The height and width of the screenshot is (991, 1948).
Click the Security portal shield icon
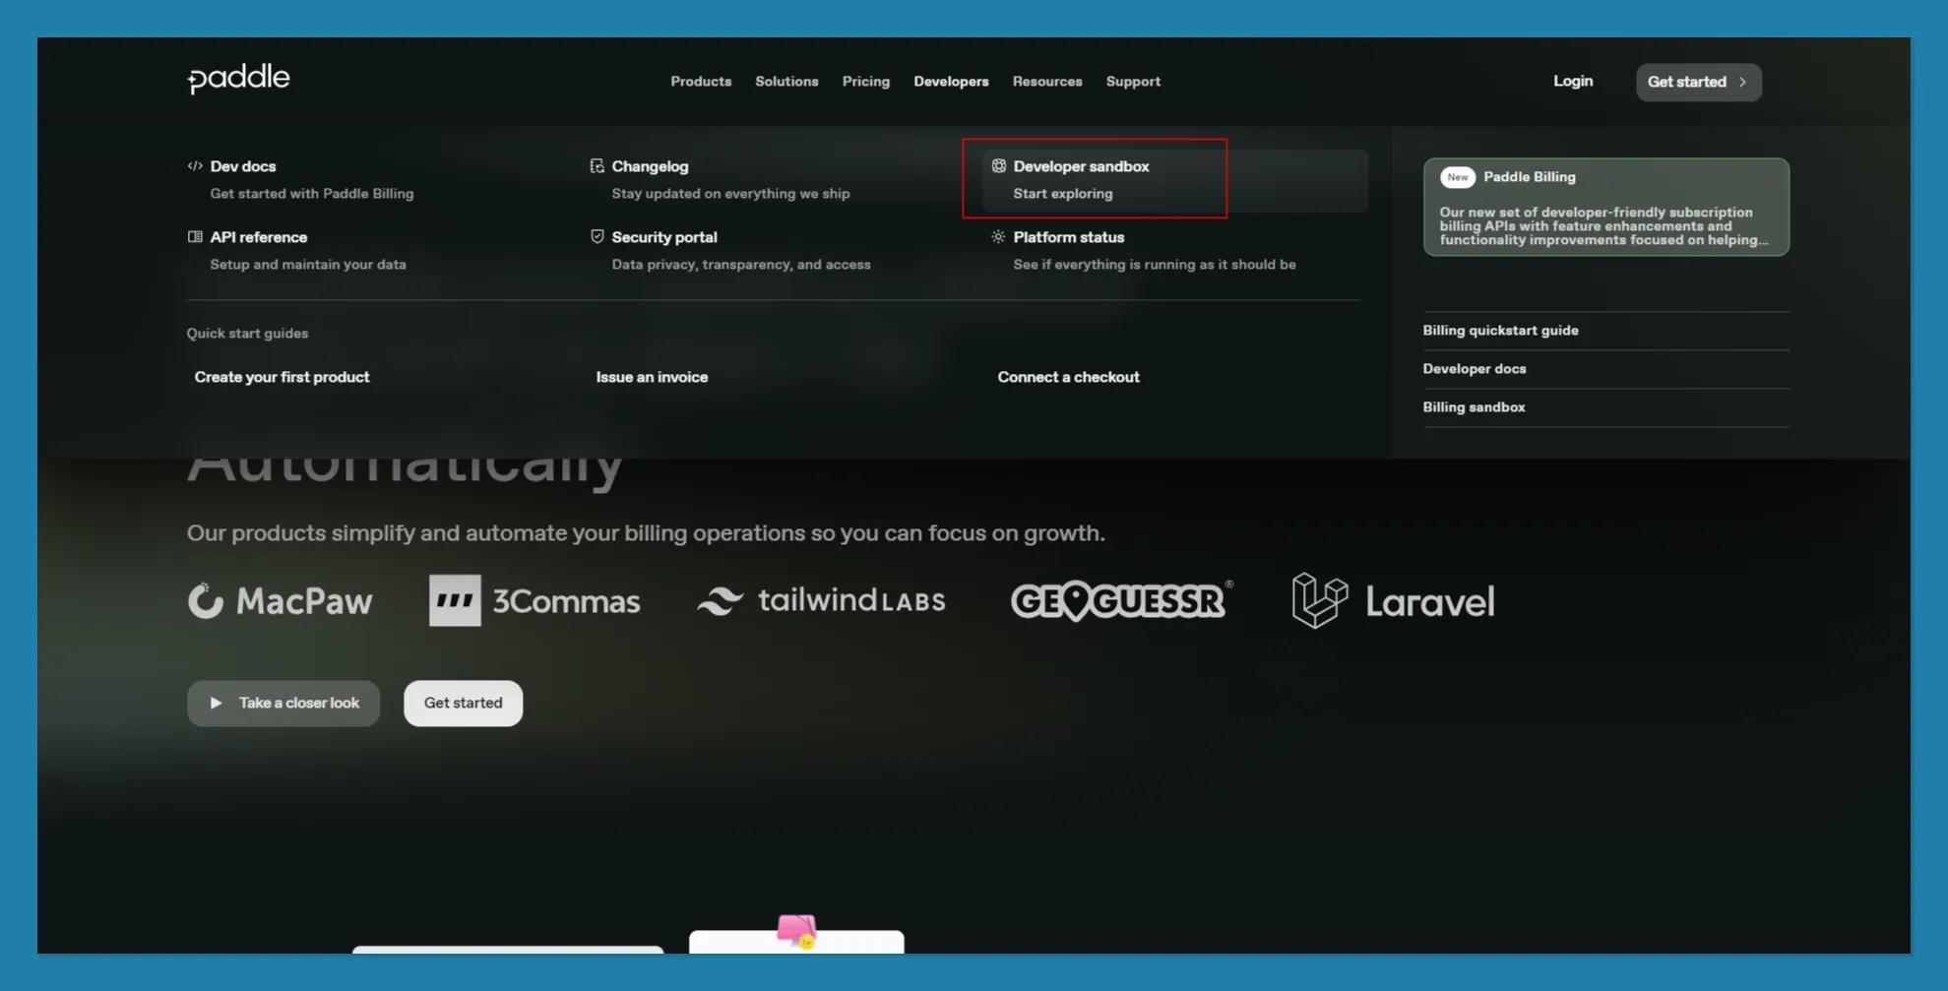(x=597, y=236)
